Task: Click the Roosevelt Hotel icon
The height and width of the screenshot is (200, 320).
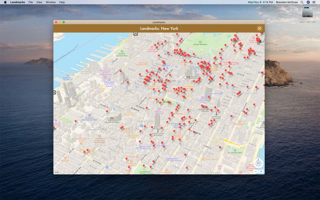Action: 202,98
